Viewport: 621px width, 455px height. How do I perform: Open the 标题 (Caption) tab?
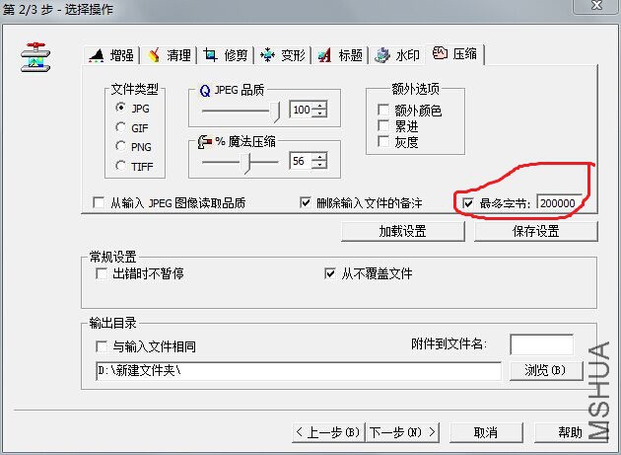[x=340, y=55]
